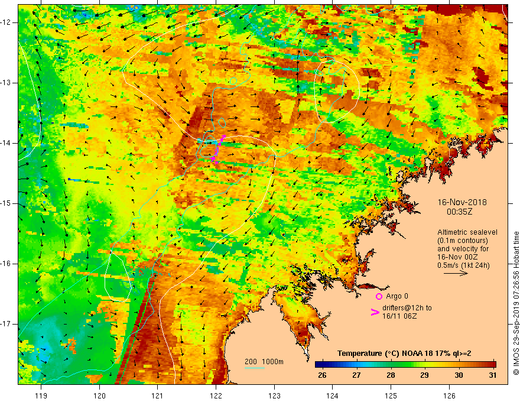The height and width of the screenshot is (402, 520).
Task: Click longitude axis label 126
Action: (x=449, y=395)
